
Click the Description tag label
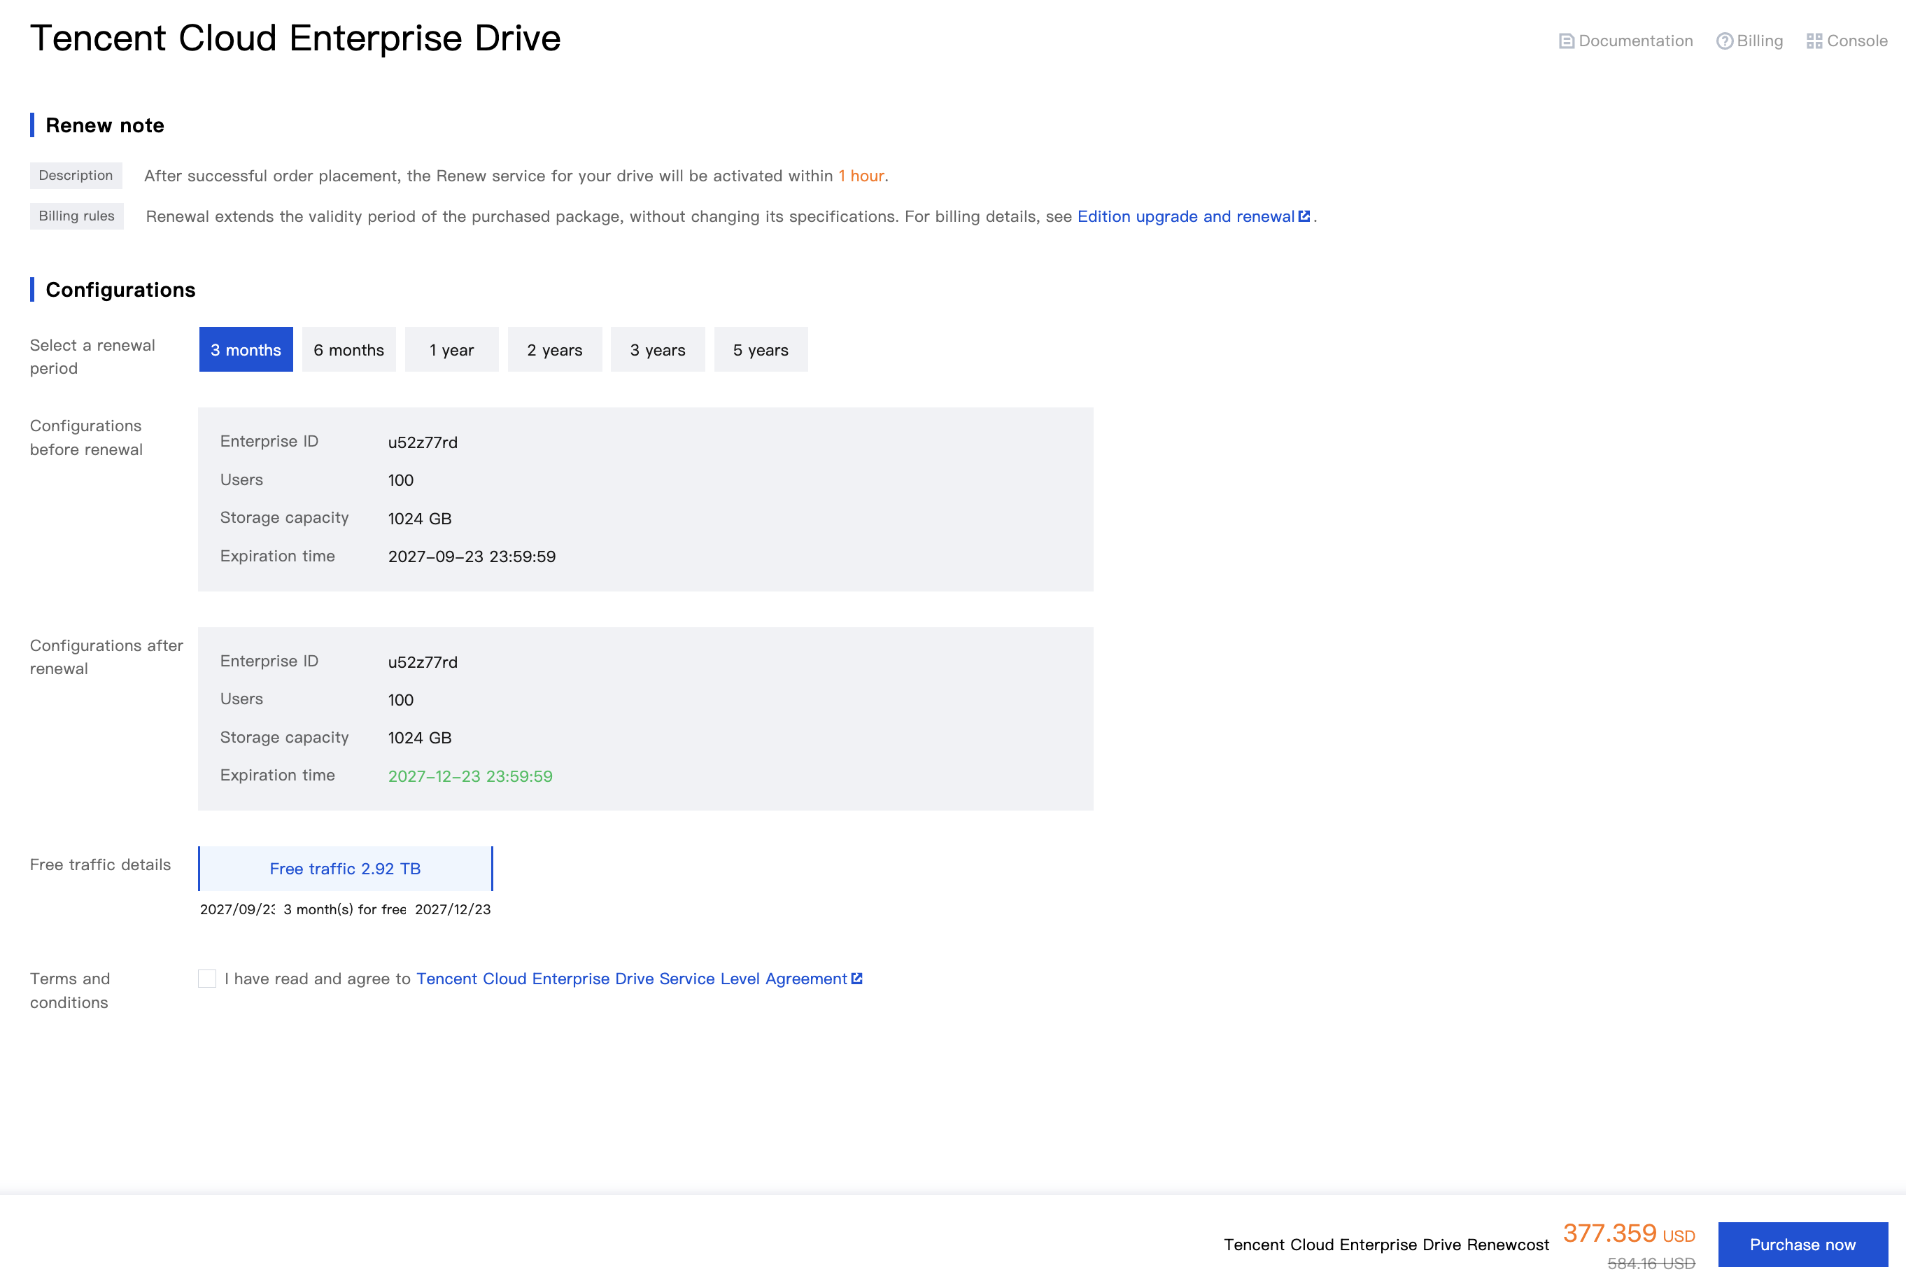[76, 176]
